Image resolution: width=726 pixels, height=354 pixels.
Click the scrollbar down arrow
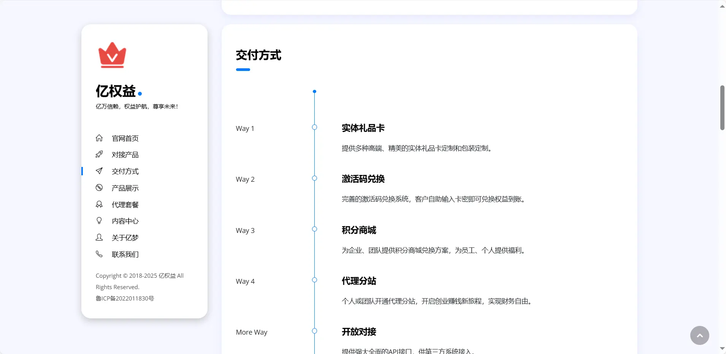722,348
